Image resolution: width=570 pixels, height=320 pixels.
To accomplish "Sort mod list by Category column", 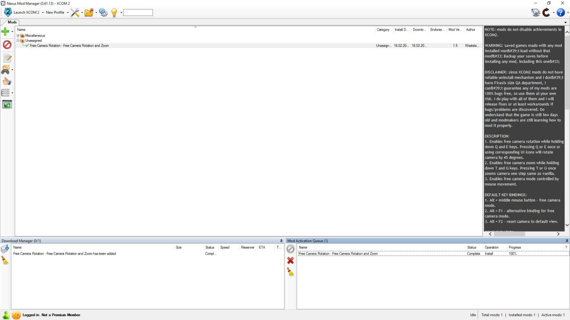I will coord(383,30).
